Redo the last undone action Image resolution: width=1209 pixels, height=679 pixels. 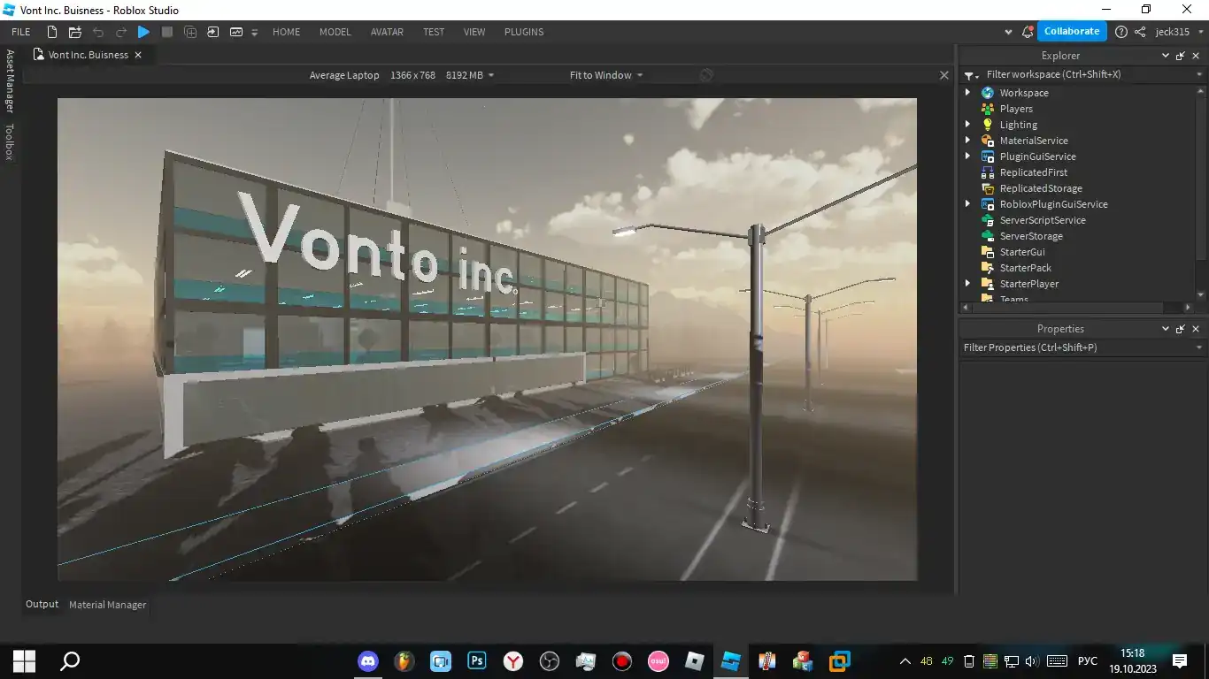coord(121,32)
